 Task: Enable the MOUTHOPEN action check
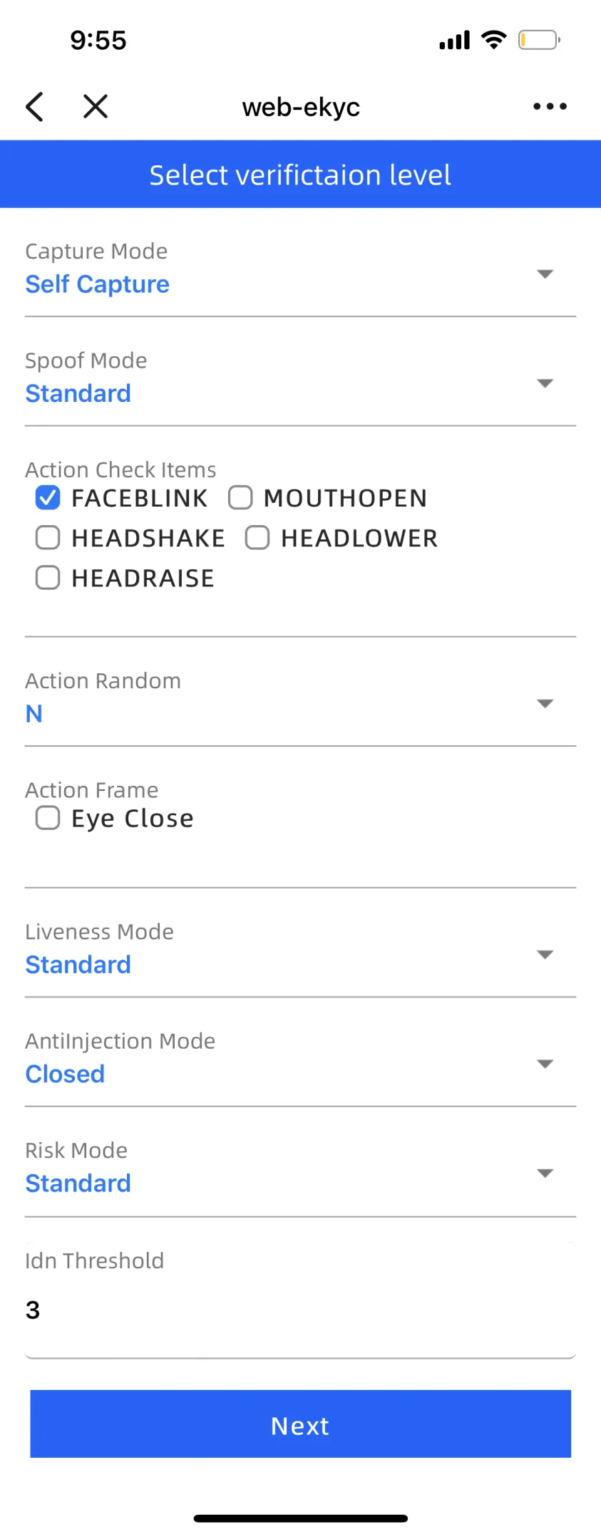point(240,498)
